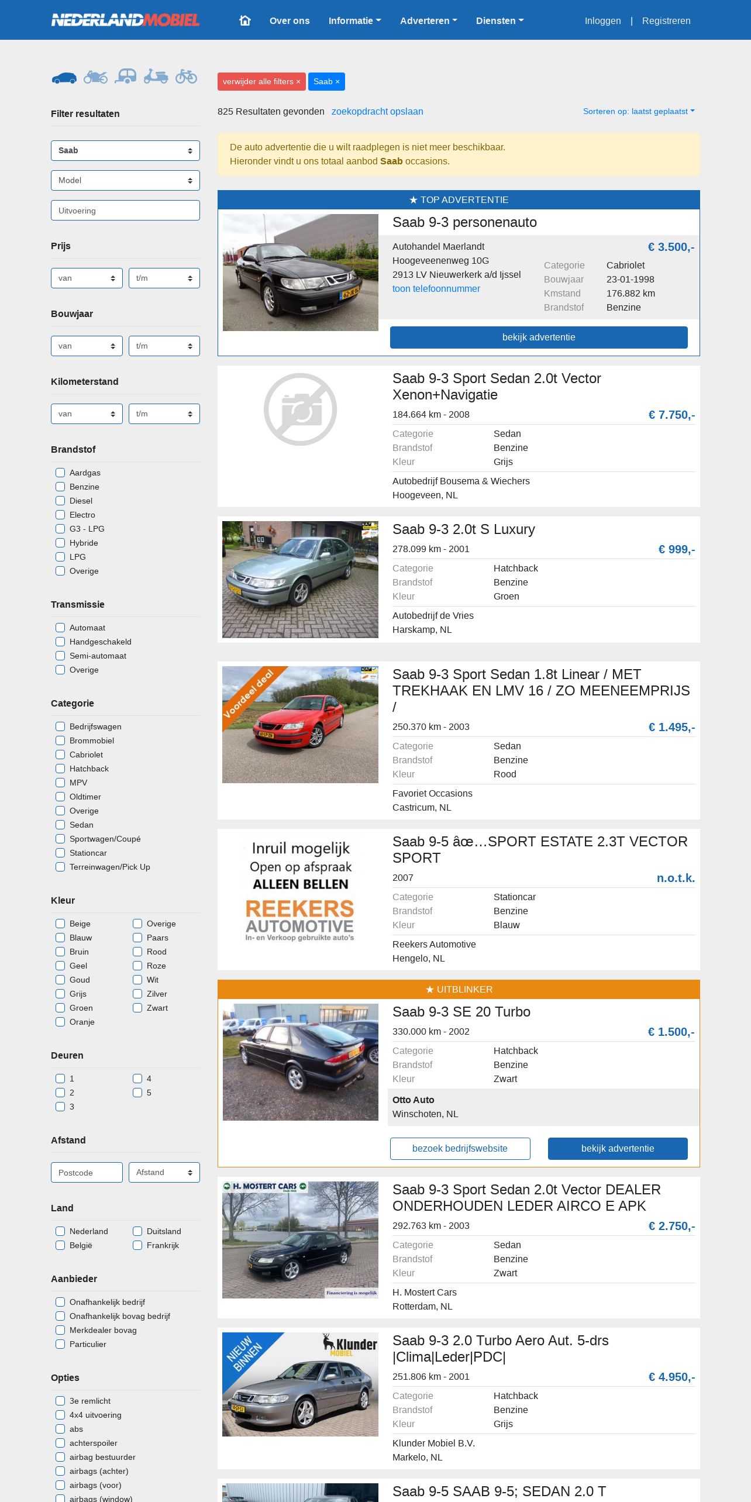
Task: Check the Hybride fuel checkbox
Action: [x=60, y=543]
